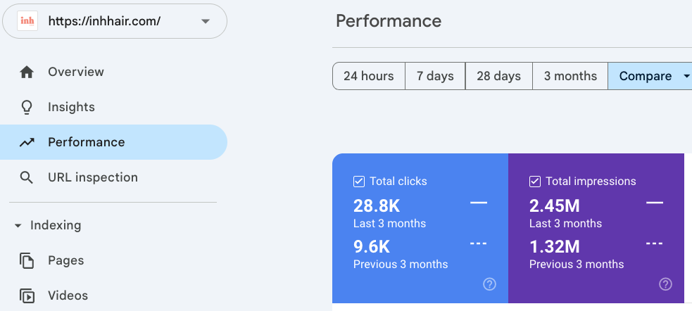Click help icon on Total impressions card

(665, 284)
